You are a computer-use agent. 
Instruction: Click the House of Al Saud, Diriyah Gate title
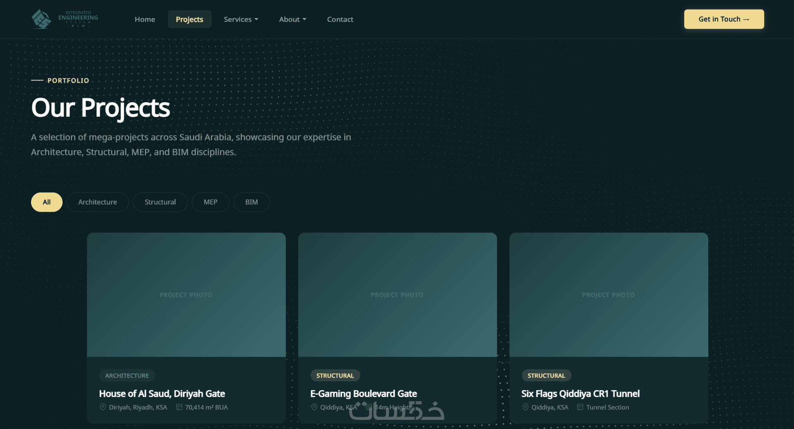click(162, 393)
